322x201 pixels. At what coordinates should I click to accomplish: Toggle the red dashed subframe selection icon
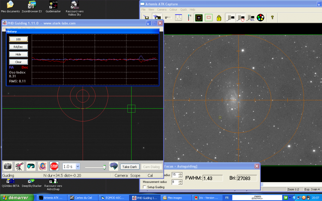209,18
